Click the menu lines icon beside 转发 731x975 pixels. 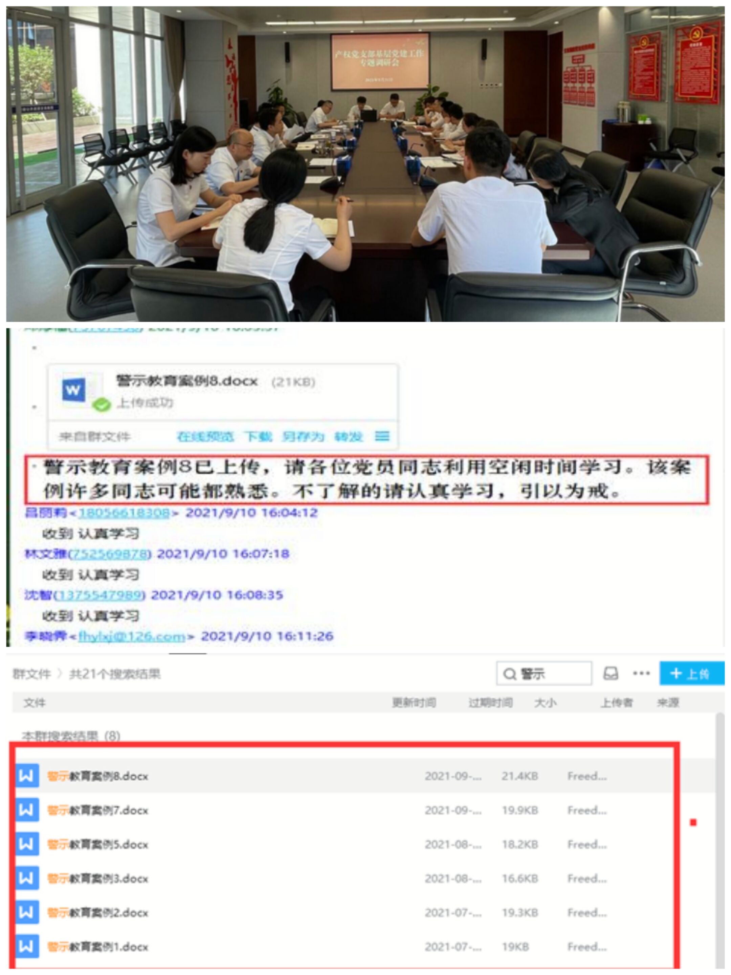(x=382, y=436)
